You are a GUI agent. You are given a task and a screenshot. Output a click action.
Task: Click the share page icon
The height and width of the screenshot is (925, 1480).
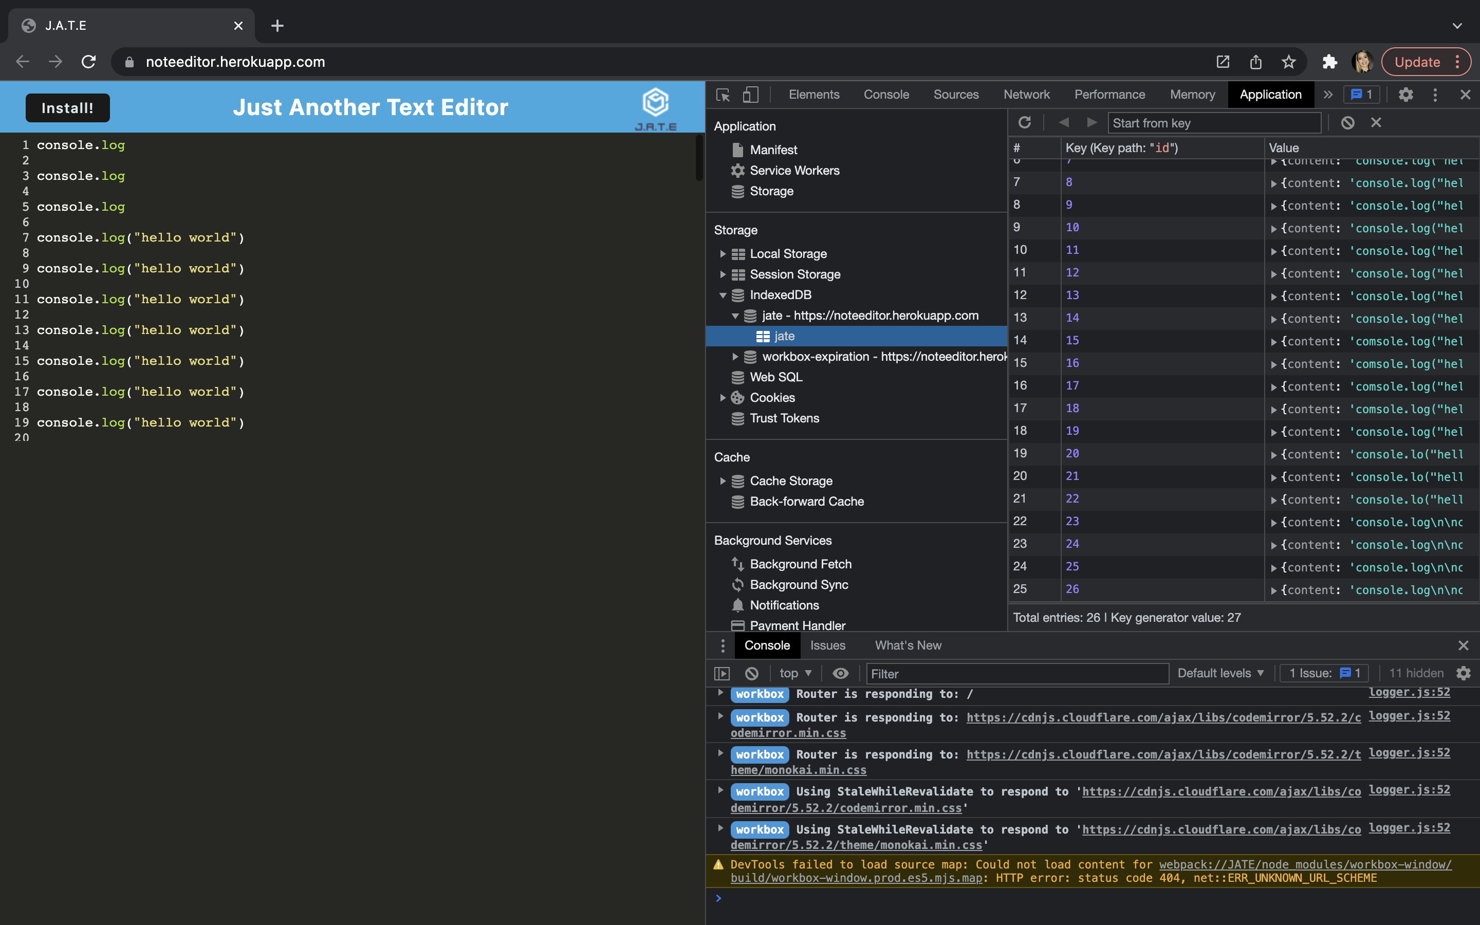[1255, 62]
